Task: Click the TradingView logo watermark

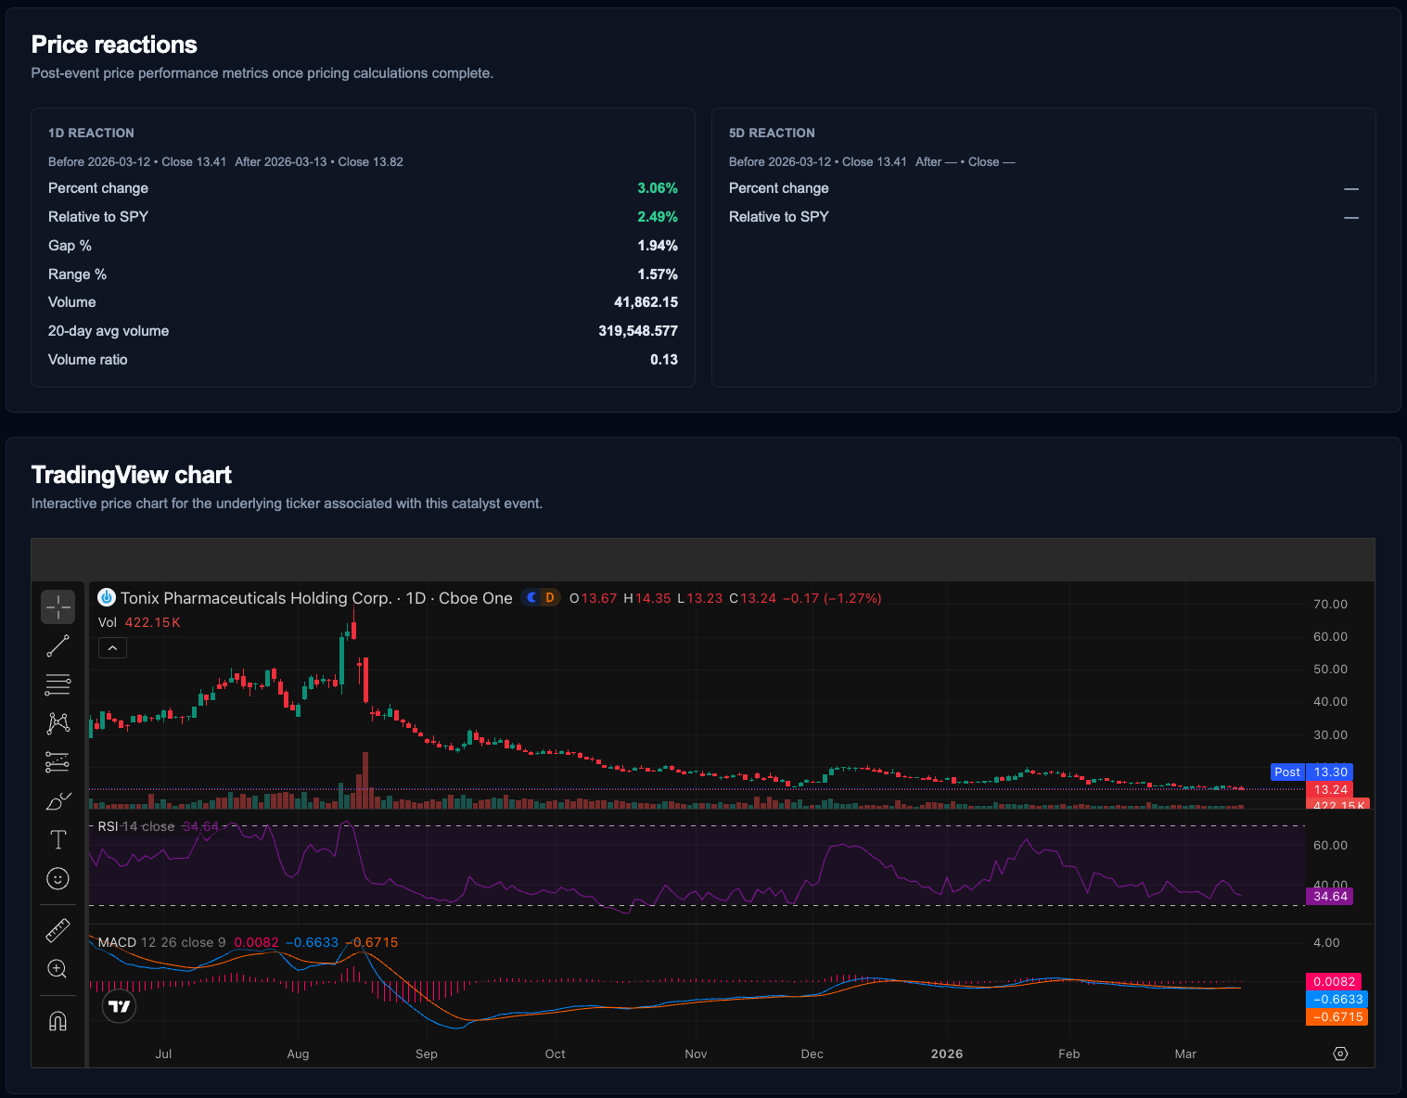Action: pos(119,1005)
